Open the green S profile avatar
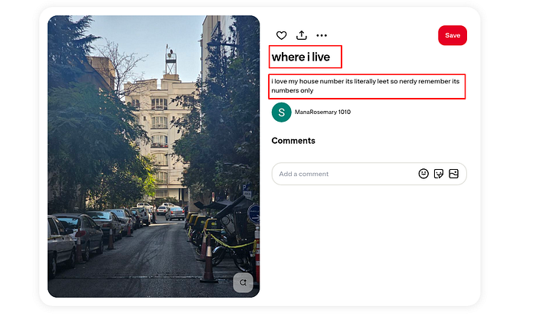Image resolution: width=536 pixels, height=326 pixels. (281, 112)
